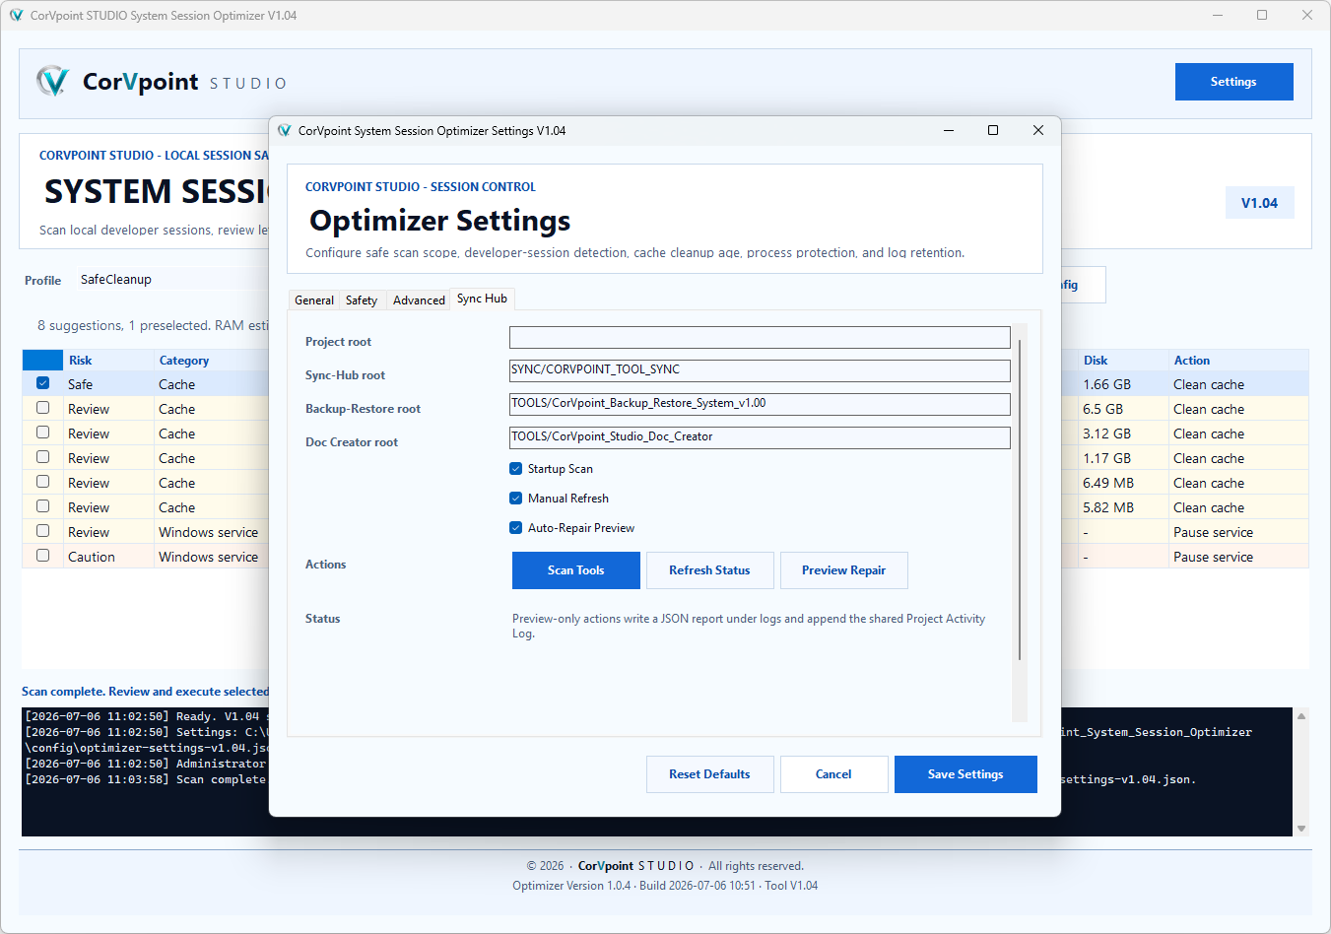The image size is (1331, 934).
Task: Click the log panel scroll up arrow
Action: (1301, 716)
